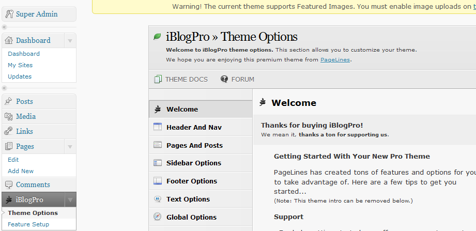This screenshot has width=476, height=231.
Task: Click 'Getting Started With Your New Pro Theme' heading
Action: tap(352, 157)
